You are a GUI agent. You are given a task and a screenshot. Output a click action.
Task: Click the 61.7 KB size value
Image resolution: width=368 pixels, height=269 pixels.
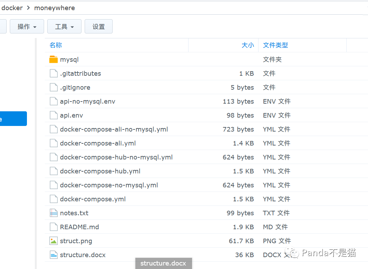click(241, 241)
